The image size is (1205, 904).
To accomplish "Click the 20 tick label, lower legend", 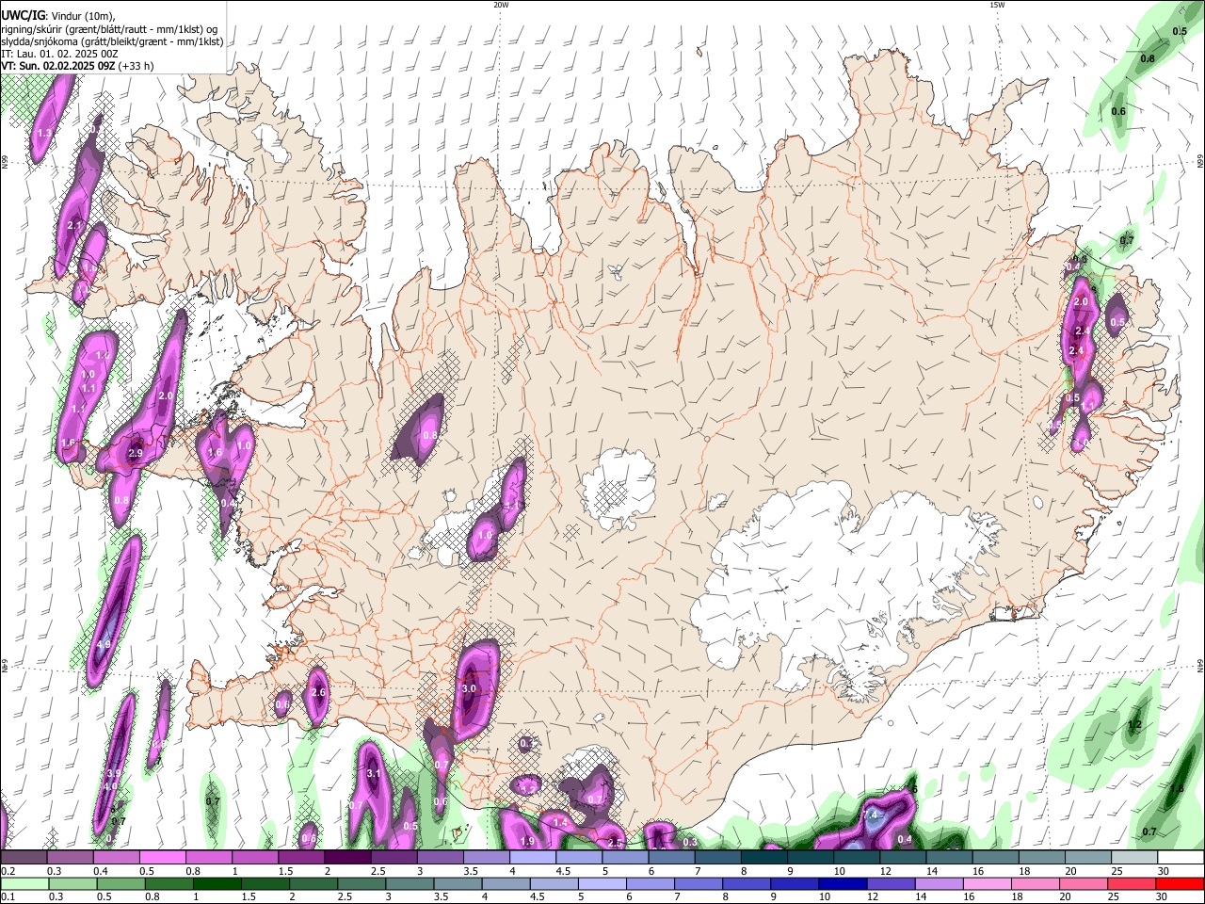I will click(x=1066, y=897).
